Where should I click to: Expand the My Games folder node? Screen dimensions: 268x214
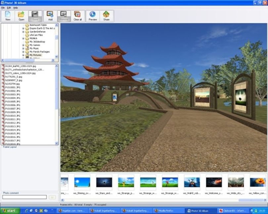tap(23, 45)
